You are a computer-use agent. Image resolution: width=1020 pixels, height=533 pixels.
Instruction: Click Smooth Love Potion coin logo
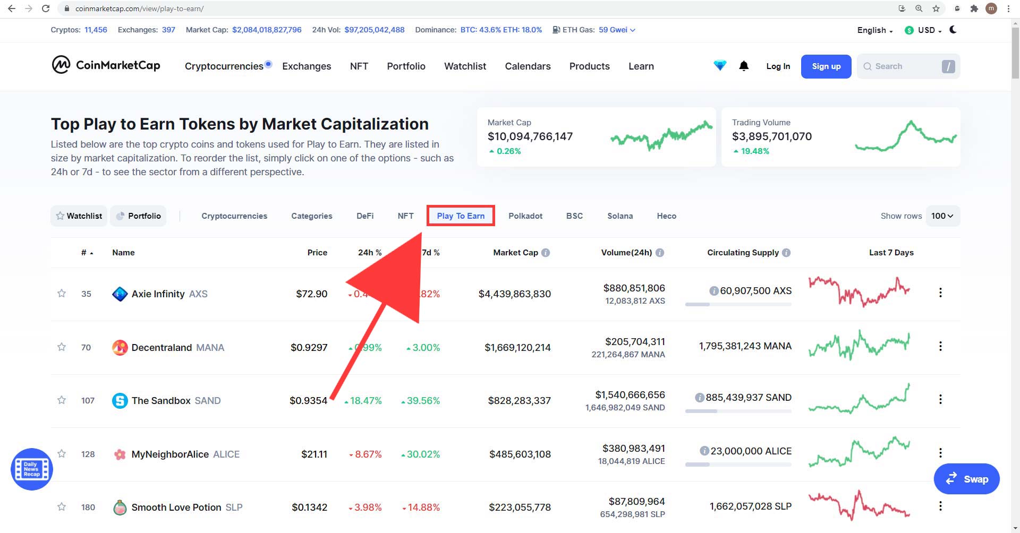(x=120, y=507)
